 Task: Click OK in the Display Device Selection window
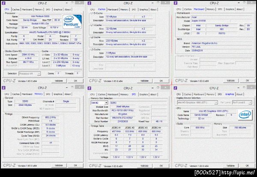(247, 166)
